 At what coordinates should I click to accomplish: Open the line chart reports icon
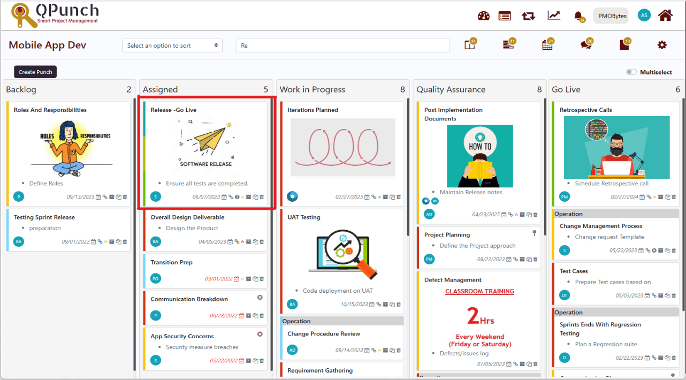click(554, 15)
